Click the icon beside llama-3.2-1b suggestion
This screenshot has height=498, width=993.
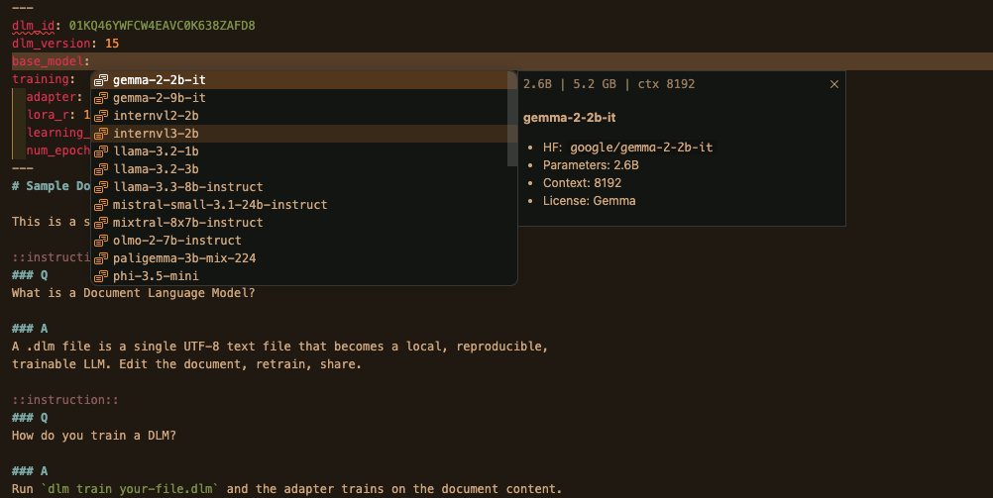coord(101,151)
